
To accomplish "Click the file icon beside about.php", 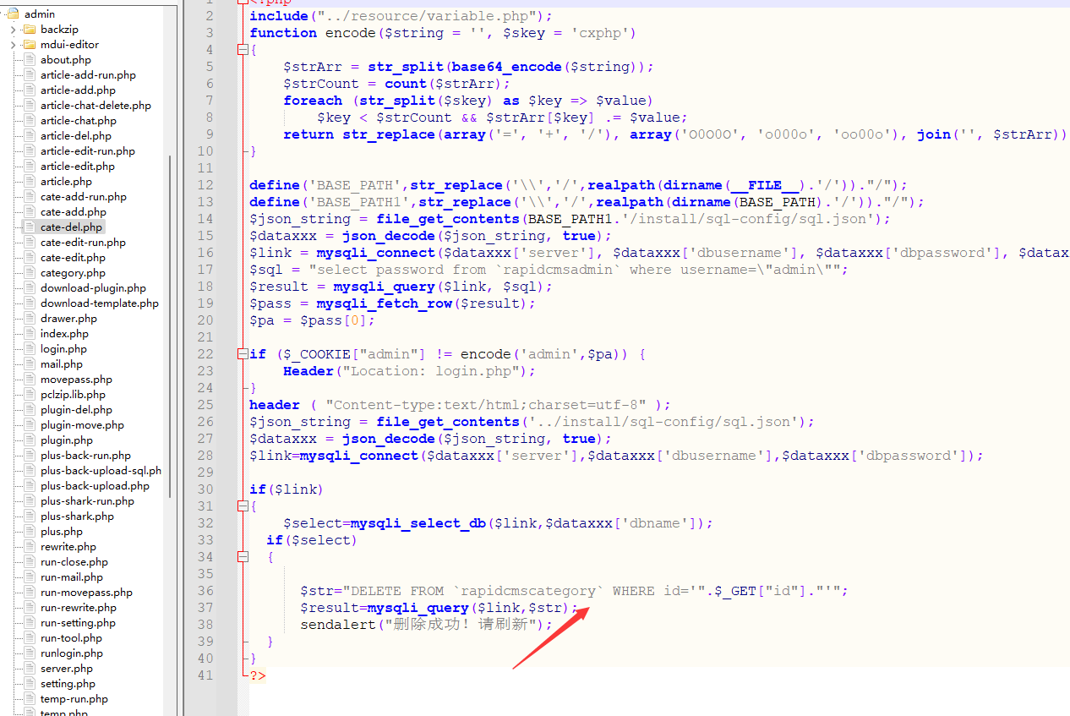I will pyautogui.click(x=30, y=60).
